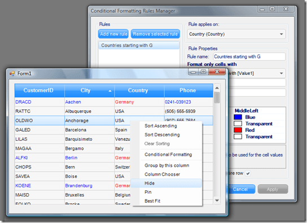Click the Add new rule button
The image size is (307, 223).
point(113,34)
